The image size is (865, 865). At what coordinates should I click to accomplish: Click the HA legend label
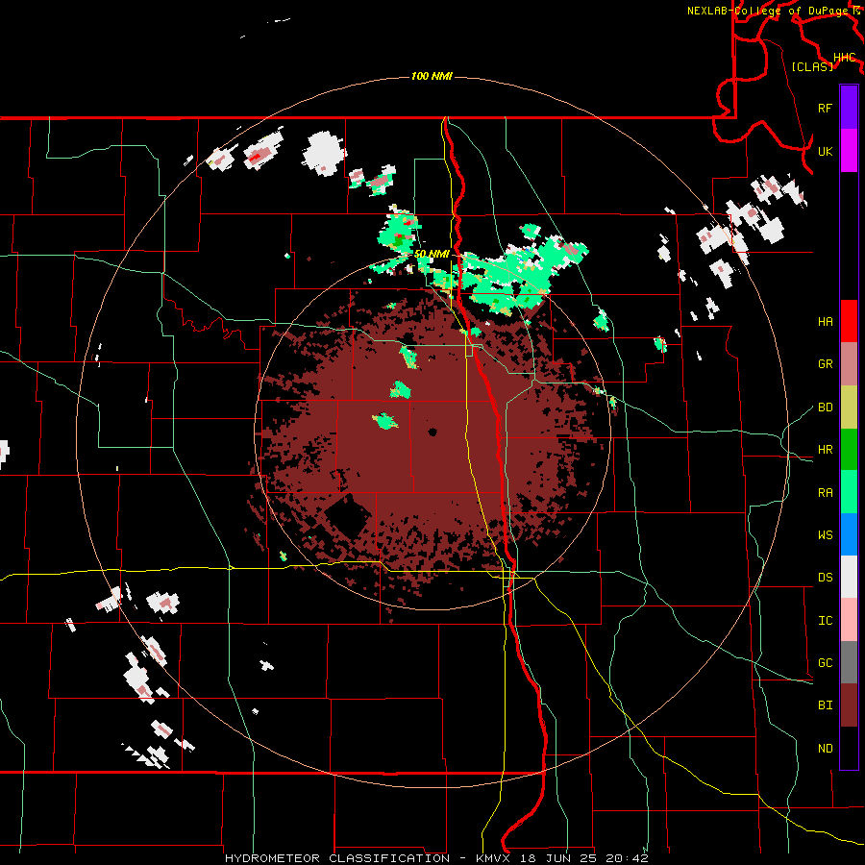point(825,321)
